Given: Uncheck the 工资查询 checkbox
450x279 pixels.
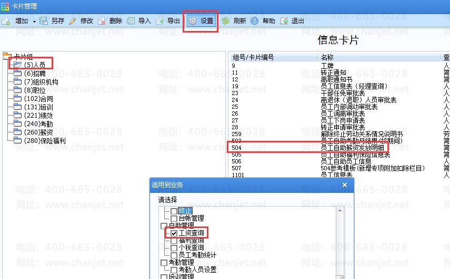Looking at the screenshot, I should [x=174, y=232].
